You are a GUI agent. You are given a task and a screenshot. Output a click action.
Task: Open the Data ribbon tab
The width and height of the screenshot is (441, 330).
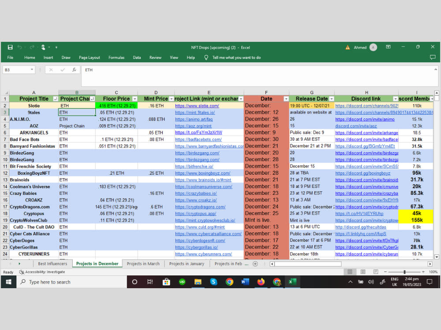(137, 58)
